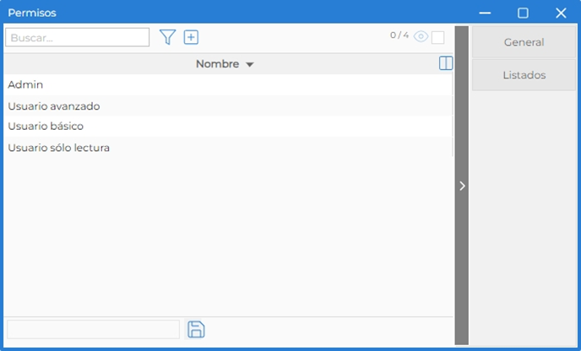Screen dimensions: 581x351
Task: Select the Admin row
Action: [228, 84]
